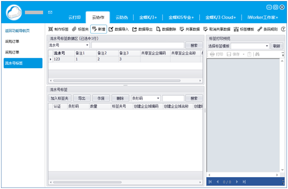This screenshot has width=288, height=189.
Task: Go to last page in preview navigator
Action: coord(244,182)
